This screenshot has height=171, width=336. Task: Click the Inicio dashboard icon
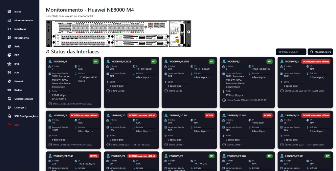click(x=9, y=11)
